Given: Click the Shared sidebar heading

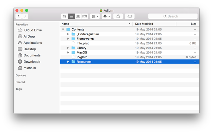Looking at the screenshot, I should tap(20, 82).
